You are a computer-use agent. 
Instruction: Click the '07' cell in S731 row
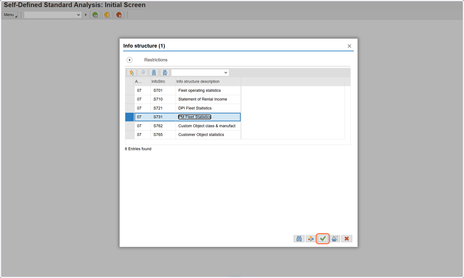[142, 117]
